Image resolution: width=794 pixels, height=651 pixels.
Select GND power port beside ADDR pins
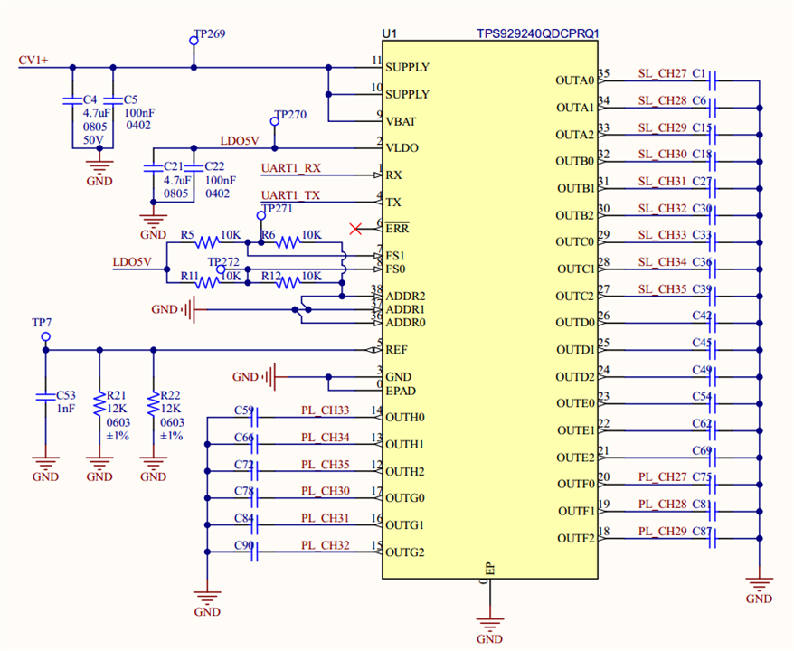click(x=172, y=309)
